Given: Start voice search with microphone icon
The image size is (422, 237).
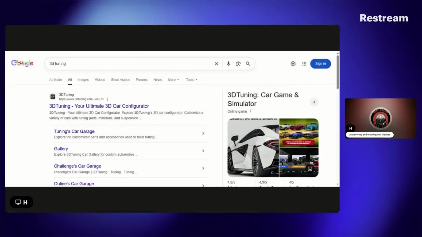Looking at the screenshot, I should pos(228,64).
